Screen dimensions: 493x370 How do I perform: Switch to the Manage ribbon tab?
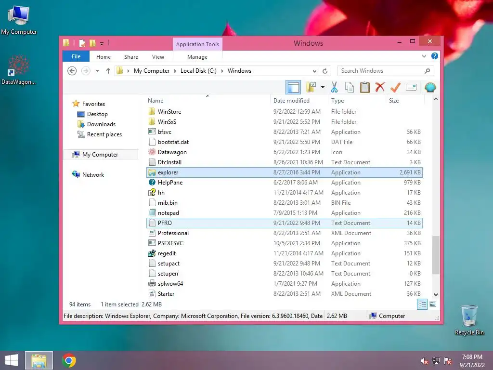tap(197, 57)
